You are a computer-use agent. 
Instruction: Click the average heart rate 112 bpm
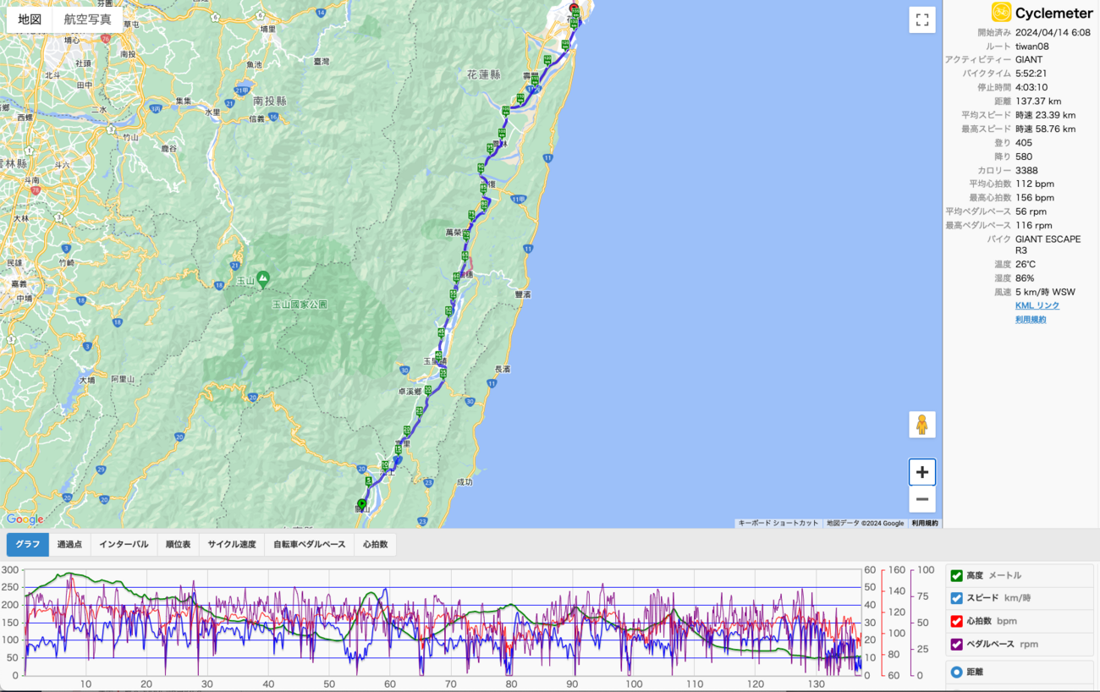click(x=1035, y=184)
